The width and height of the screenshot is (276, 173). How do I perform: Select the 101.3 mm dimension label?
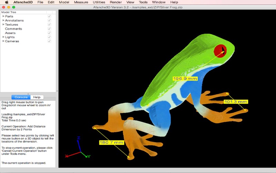[236, 102]
